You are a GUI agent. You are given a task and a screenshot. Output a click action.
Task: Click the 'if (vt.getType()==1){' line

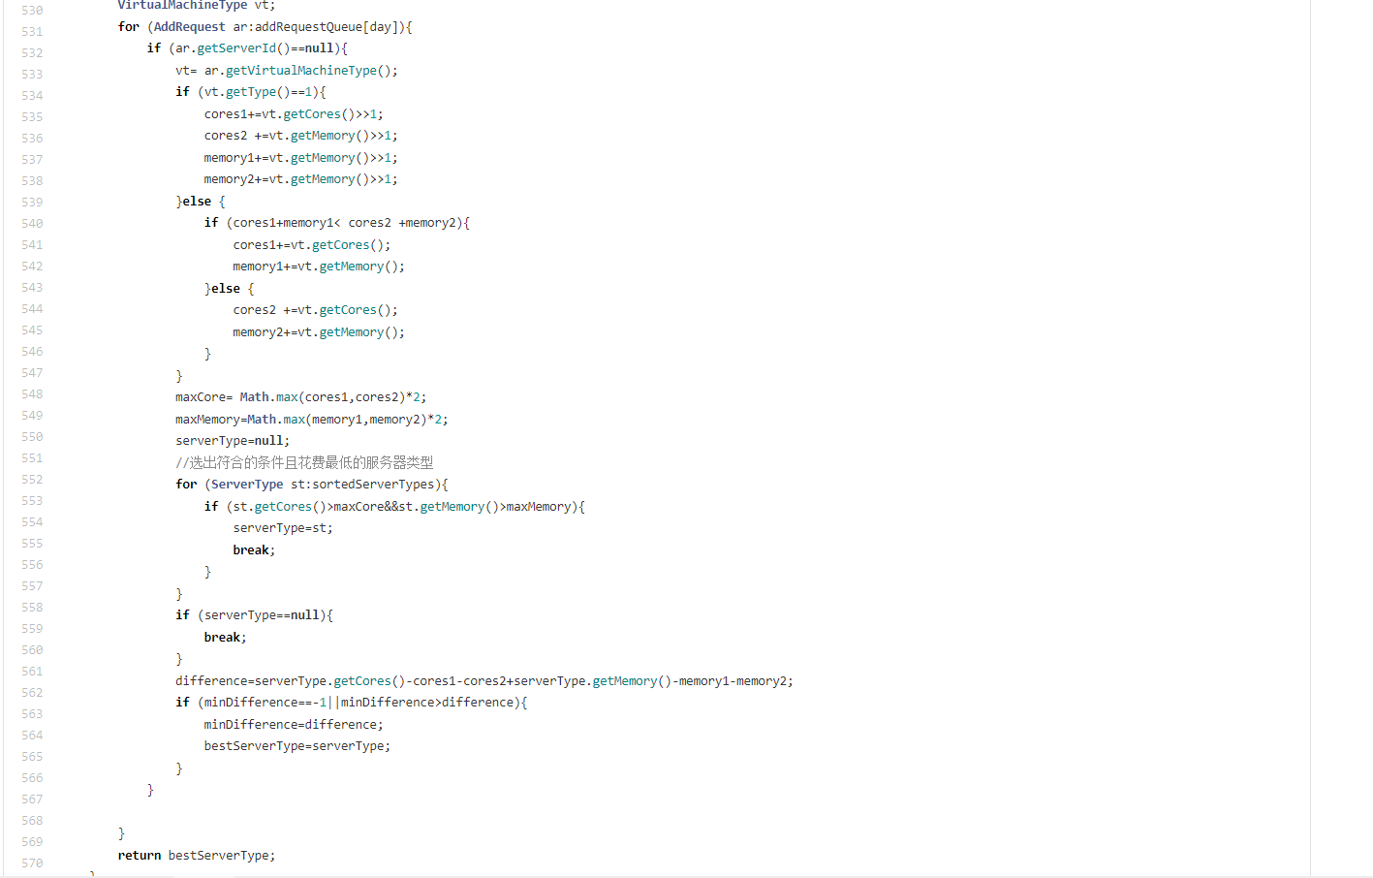[251, 92]
